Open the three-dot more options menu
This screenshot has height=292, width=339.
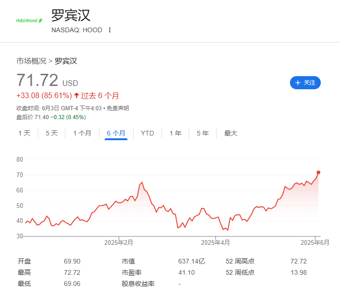110,30
